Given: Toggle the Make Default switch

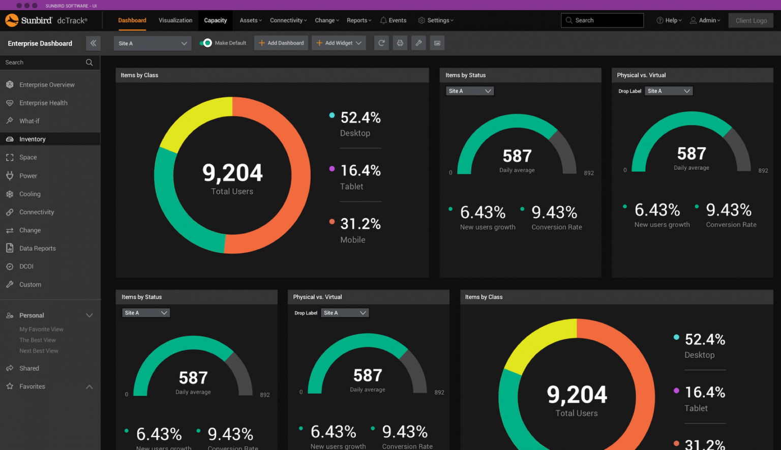Looking at the screenshot, I should tap(206, 43).
